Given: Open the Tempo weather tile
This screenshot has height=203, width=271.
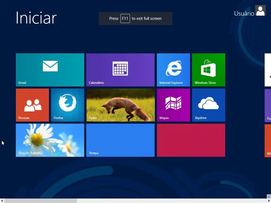Looking at the screenshot, I should [120, 140].
